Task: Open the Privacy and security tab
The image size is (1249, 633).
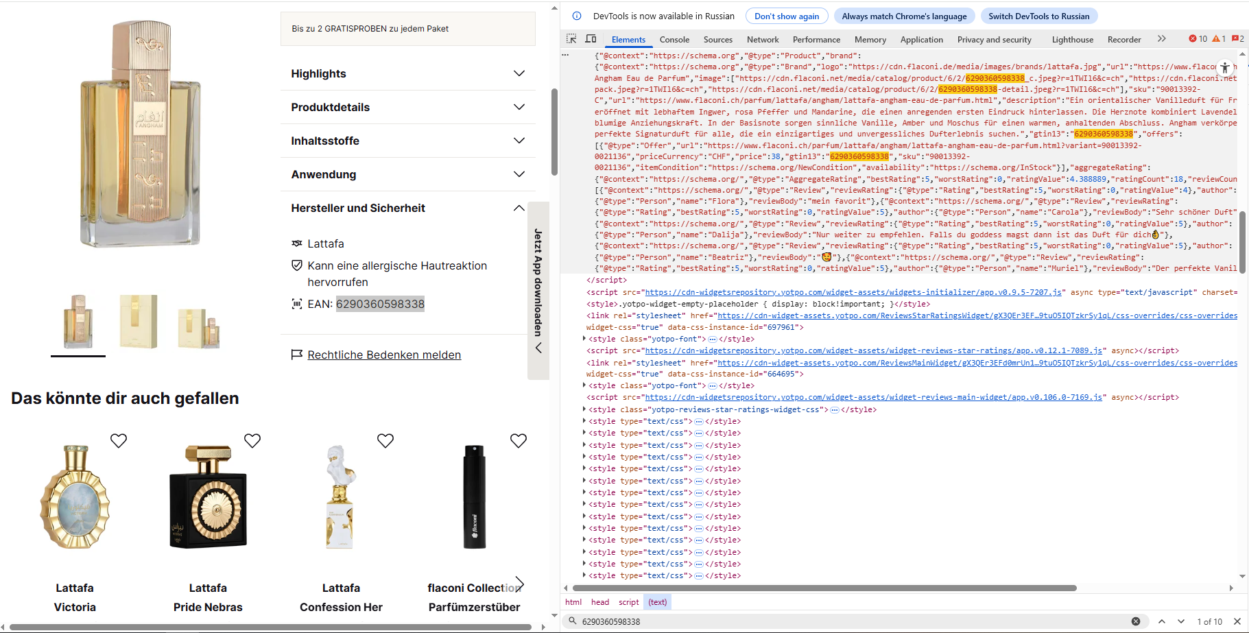Action: (x=994, y=40)
